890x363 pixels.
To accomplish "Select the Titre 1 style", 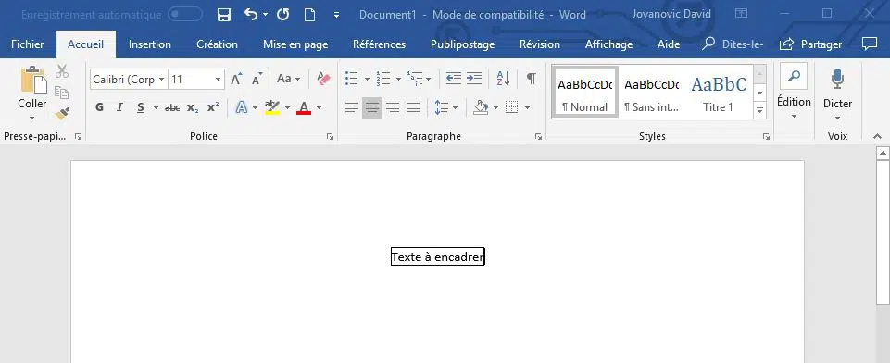I will 718,92.
